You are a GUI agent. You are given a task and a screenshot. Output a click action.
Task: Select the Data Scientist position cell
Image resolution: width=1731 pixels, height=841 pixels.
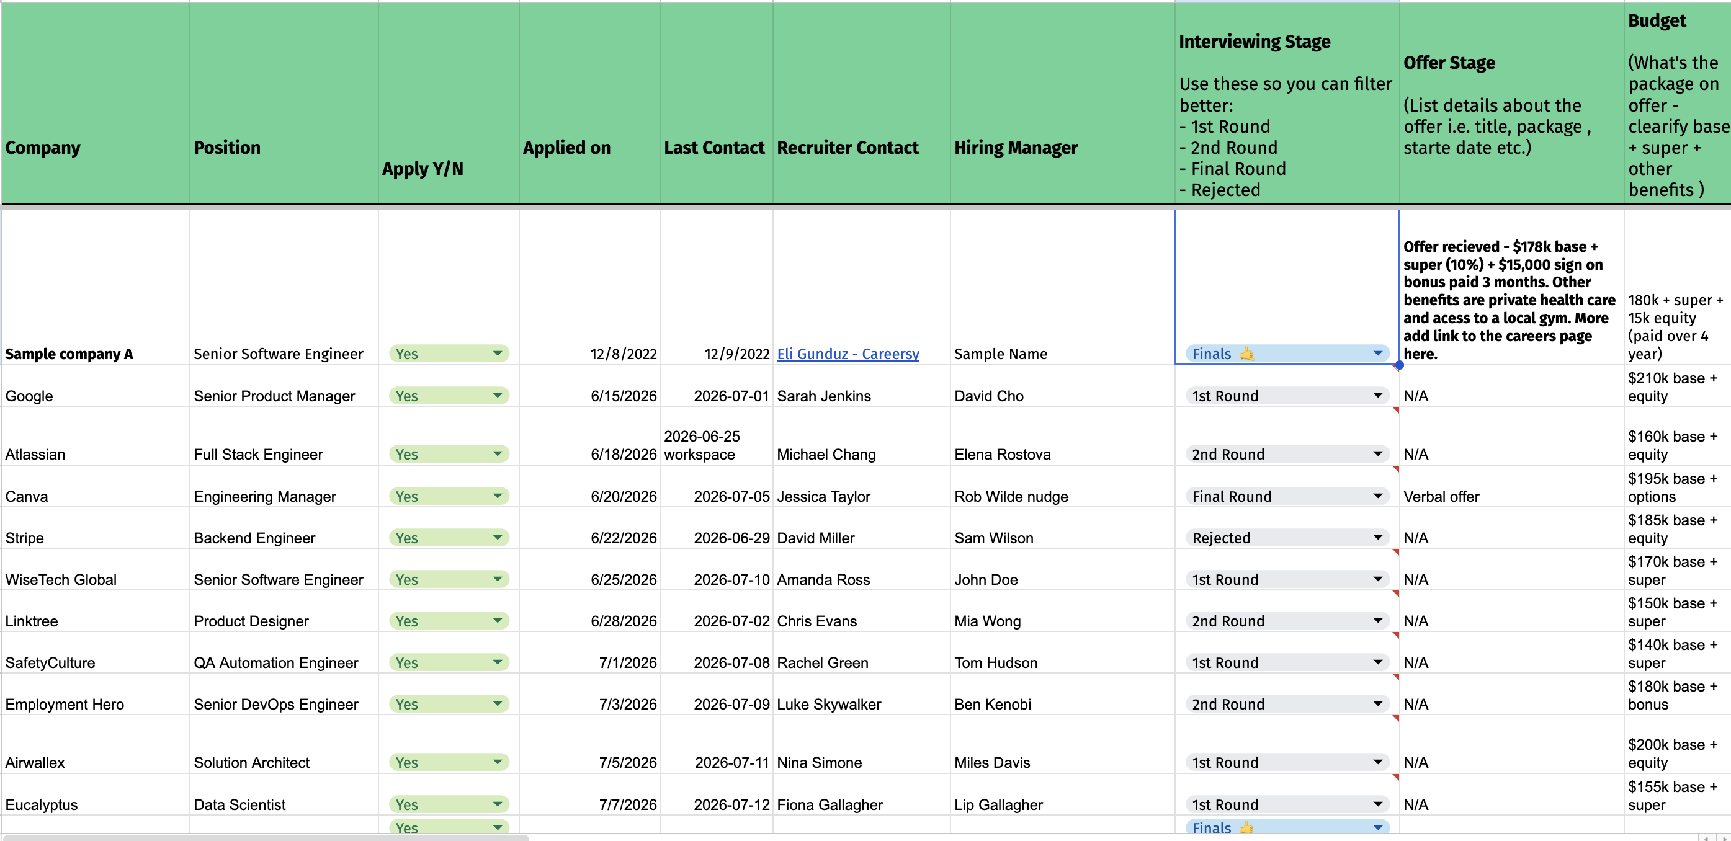pos(284,794)
